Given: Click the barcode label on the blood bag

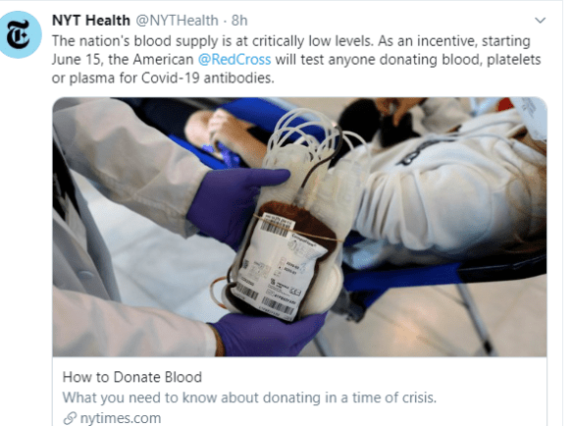Looking at the screenshot, I should (x=281, y=263).
